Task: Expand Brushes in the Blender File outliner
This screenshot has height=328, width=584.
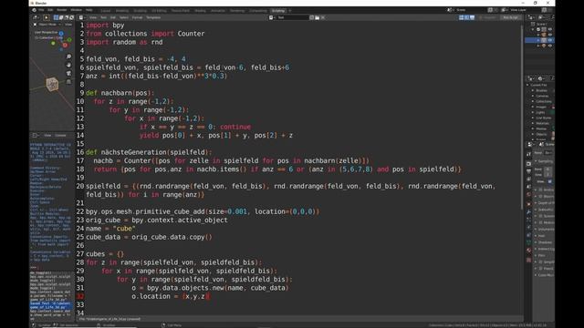Action: click(x=533, y=90)
